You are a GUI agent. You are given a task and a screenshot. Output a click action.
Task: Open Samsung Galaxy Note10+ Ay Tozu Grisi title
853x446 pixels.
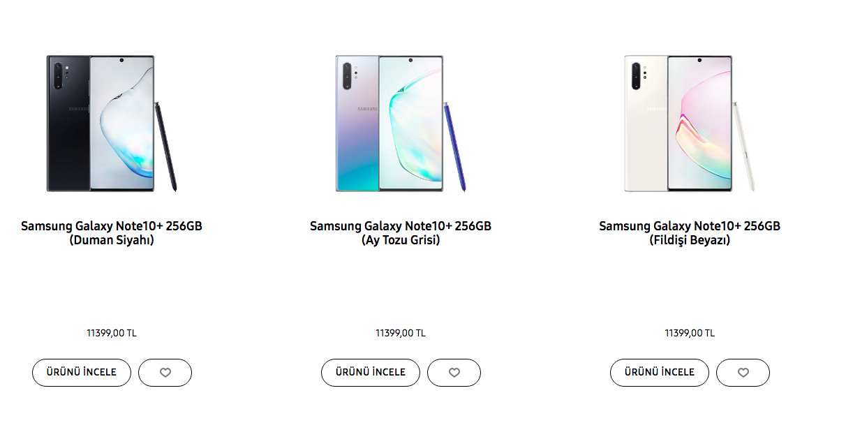click(x=401, y=233)
